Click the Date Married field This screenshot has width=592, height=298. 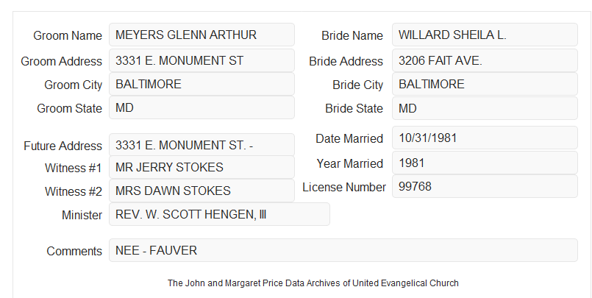485,138
